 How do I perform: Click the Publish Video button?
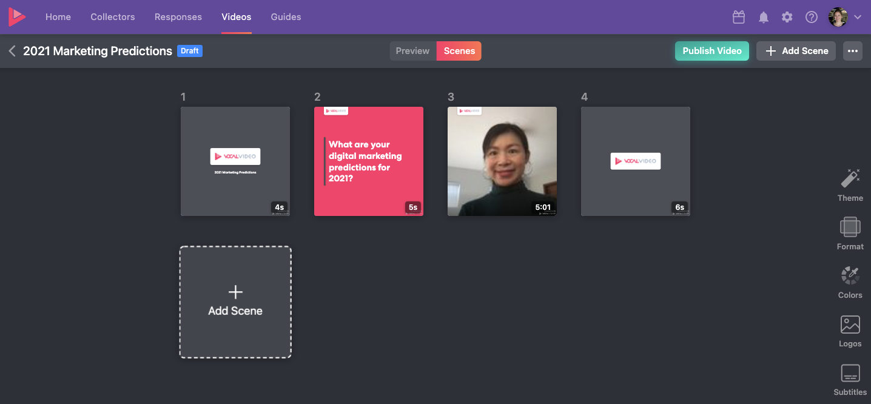712,51
